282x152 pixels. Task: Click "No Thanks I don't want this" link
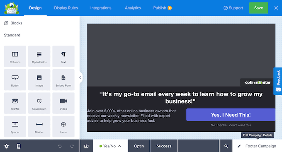(x=231, y=125)
